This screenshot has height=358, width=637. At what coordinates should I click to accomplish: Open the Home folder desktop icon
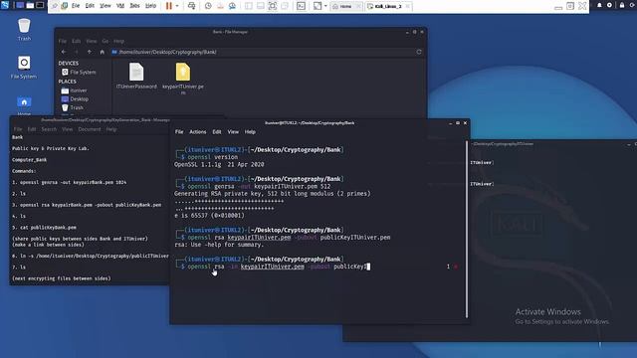pos(24,105)
